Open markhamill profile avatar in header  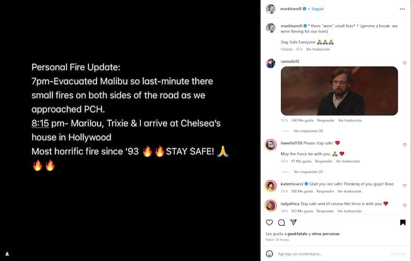coord(271,9)
